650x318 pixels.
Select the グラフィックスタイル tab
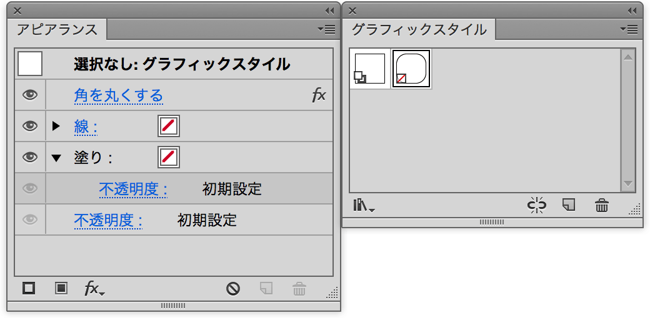[x=419, y=30]
